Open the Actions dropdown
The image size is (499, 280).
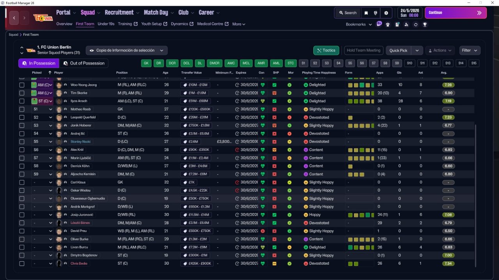click(x=440, y=51)
